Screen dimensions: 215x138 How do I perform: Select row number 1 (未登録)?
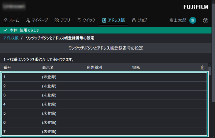click(x=104, y=77)
